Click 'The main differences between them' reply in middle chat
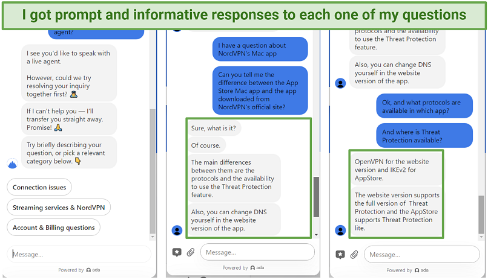Image resolution: width=488 pixels, height=280 pixels. 234,179
